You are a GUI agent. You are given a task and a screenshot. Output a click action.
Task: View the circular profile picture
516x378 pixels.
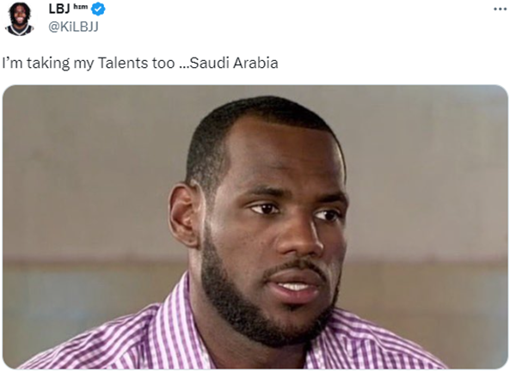tap(19, 17)
